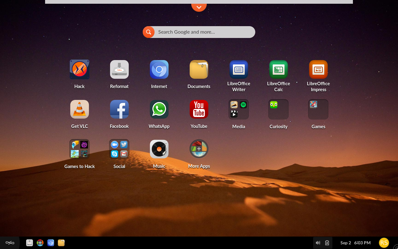Screen dimensions: 398x249
Task: Open App Center from the taskbar
Action: pyautogui.click(x=40, y=243)
